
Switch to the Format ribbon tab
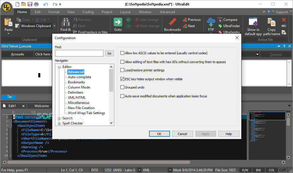pos(54,12)
